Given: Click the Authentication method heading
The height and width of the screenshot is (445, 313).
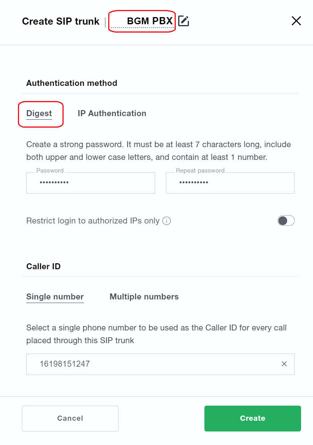Looking at the screenshot, I should (x=72, y=83).
